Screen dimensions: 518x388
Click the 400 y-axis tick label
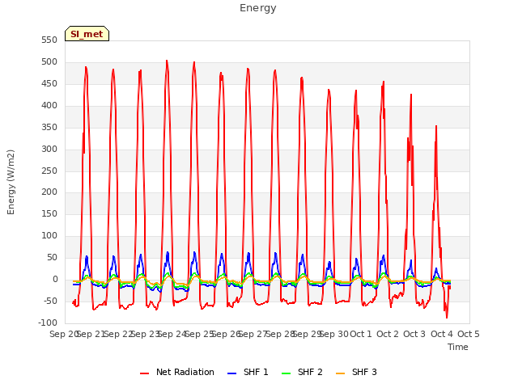49,105
